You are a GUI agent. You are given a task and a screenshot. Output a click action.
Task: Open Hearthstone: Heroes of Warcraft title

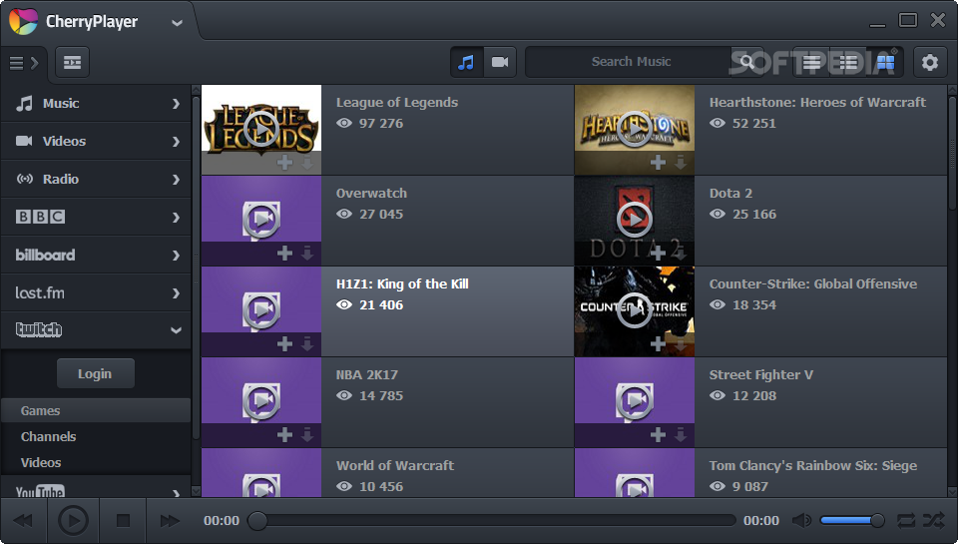pyautogui.click(x=817, y=102)
